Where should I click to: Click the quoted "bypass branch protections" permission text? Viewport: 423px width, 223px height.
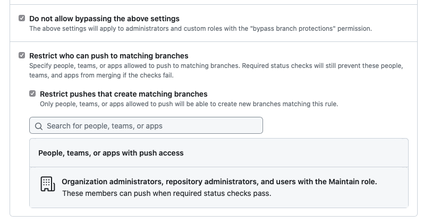click(293, 29)
